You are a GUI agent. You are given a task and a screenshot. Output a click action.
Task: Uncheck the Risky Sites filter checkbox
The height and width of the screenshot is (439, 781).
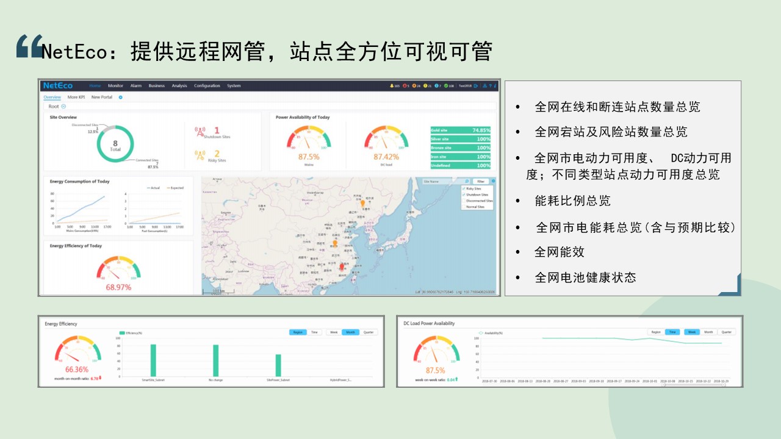(x=464, y=188)
